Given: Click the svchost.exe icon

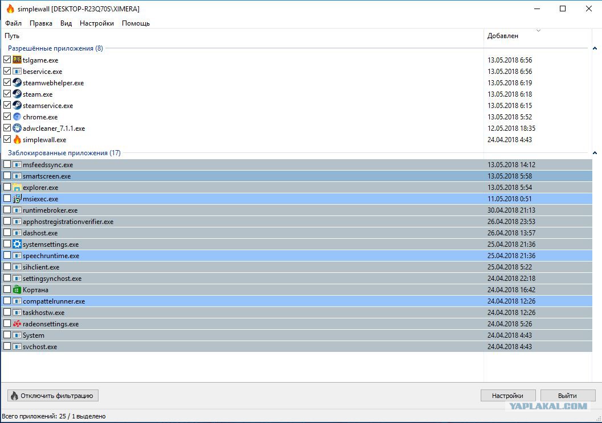Looking at the screenshot, I should [x=17, y=346].
